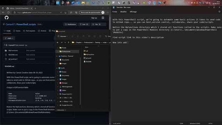
Task: Open Camar67 owner link in repo header
Action: [x=10, y=24]
